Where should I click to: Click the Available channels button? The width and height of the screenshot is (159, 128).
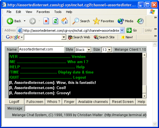[x=93, y=101]
